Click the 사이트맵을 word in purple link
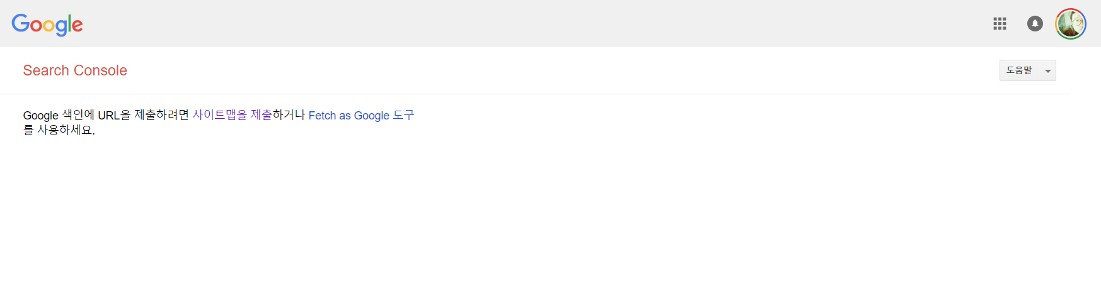The image size is (1101, 281). point(220,115)
